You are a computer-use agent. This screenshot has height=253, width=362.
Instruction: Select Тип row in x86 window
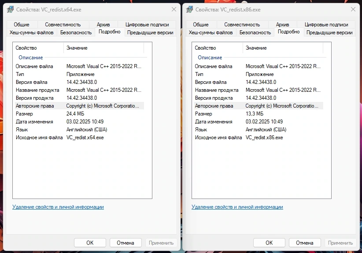259,74
